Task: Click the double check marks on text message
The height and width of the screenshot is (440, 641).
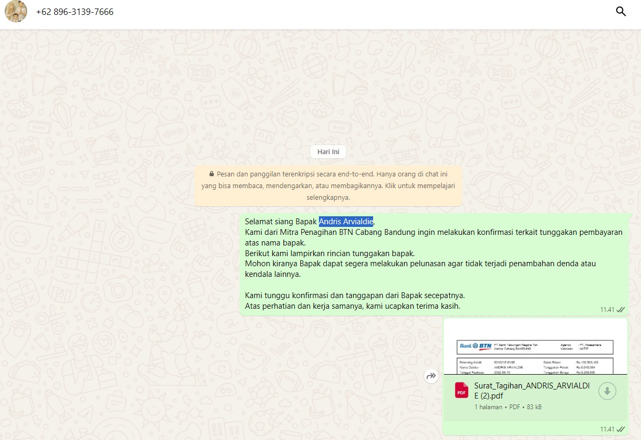Action: coord(620,310)
